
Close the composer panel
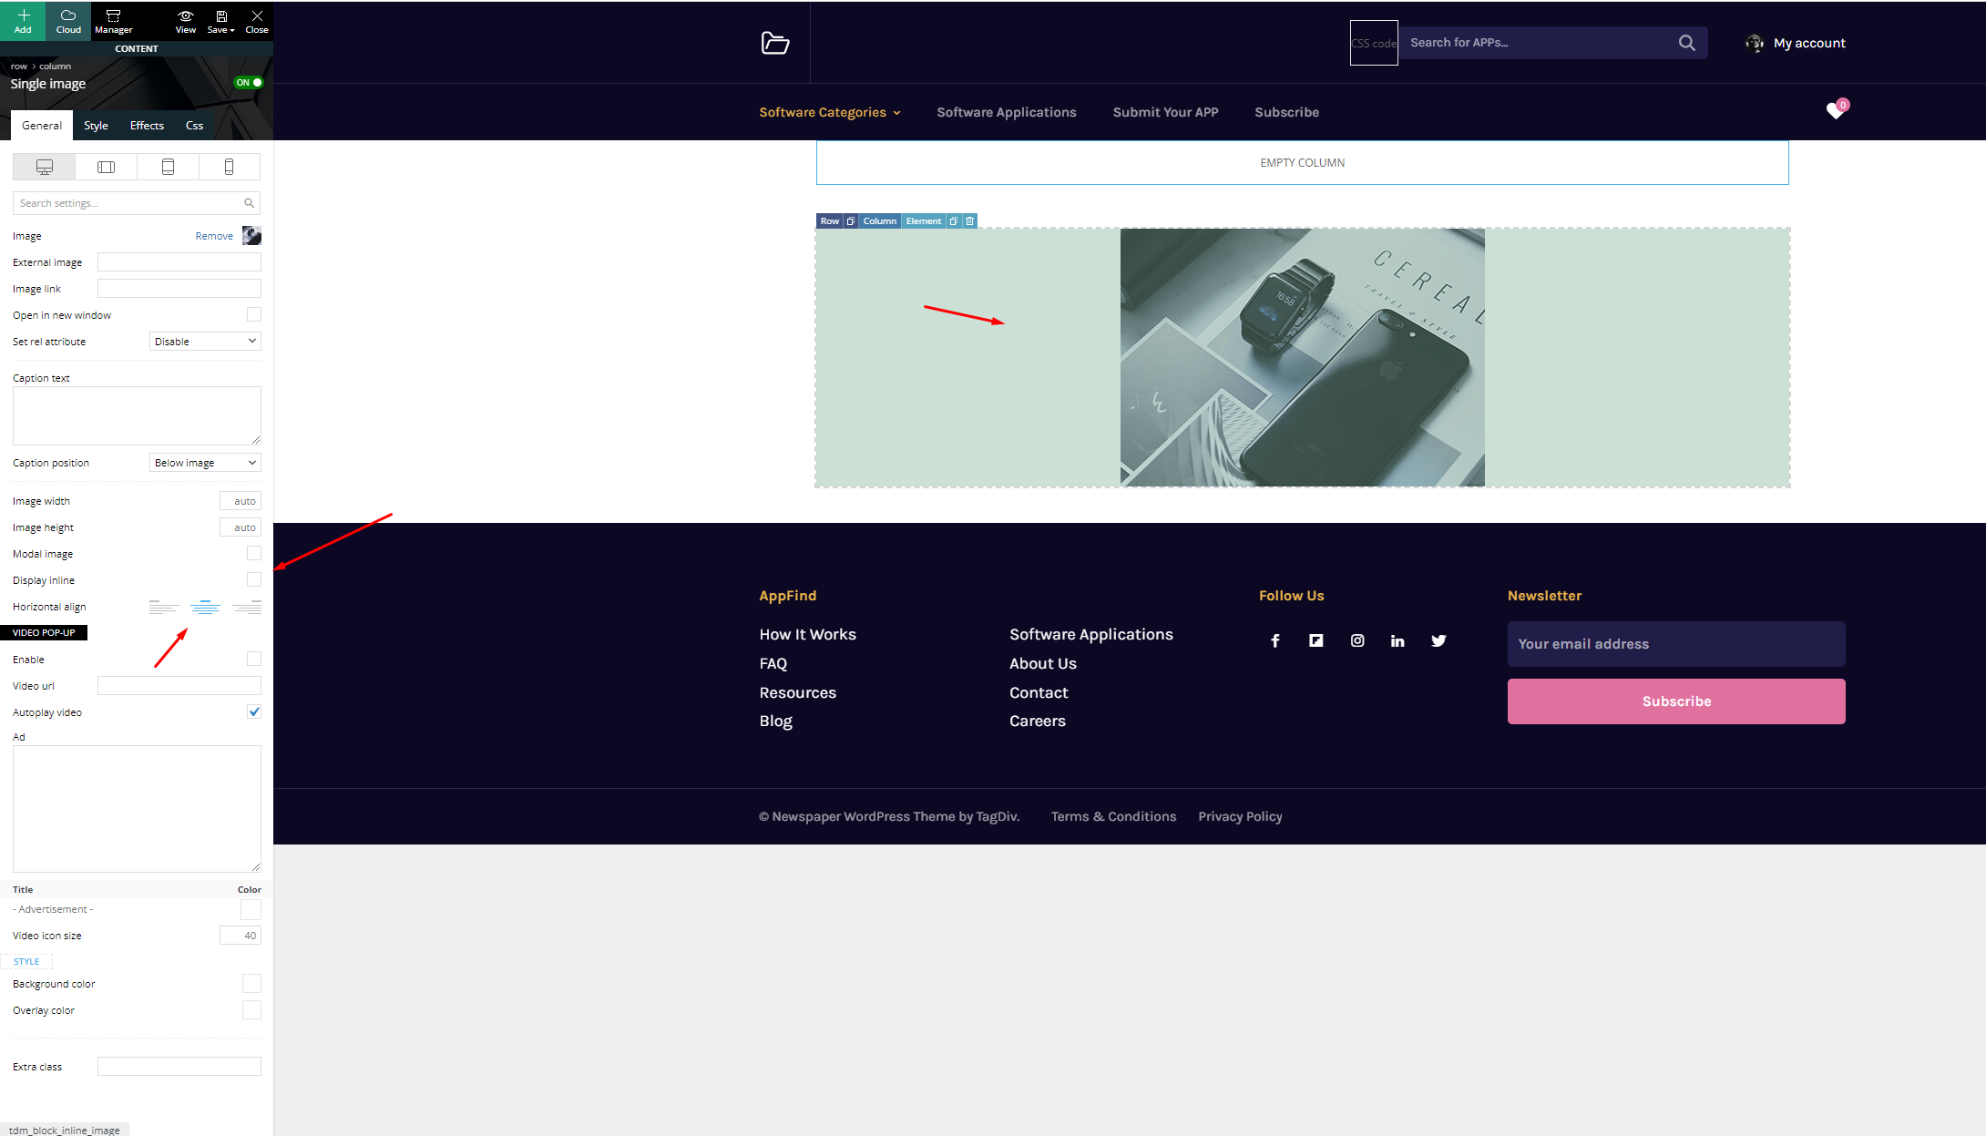coord(257,21)
